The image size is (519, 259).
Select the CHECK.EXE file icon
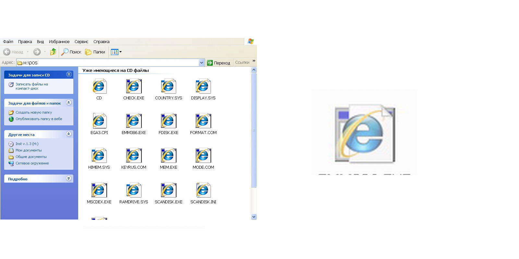pos(134,86)
